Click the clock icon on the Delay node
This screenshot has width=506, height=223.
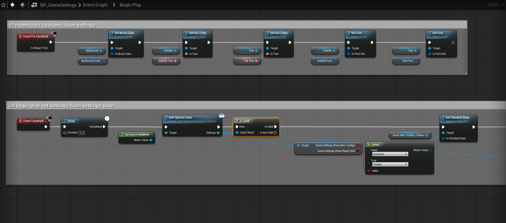pyautogui.click(x=107, y=119)
